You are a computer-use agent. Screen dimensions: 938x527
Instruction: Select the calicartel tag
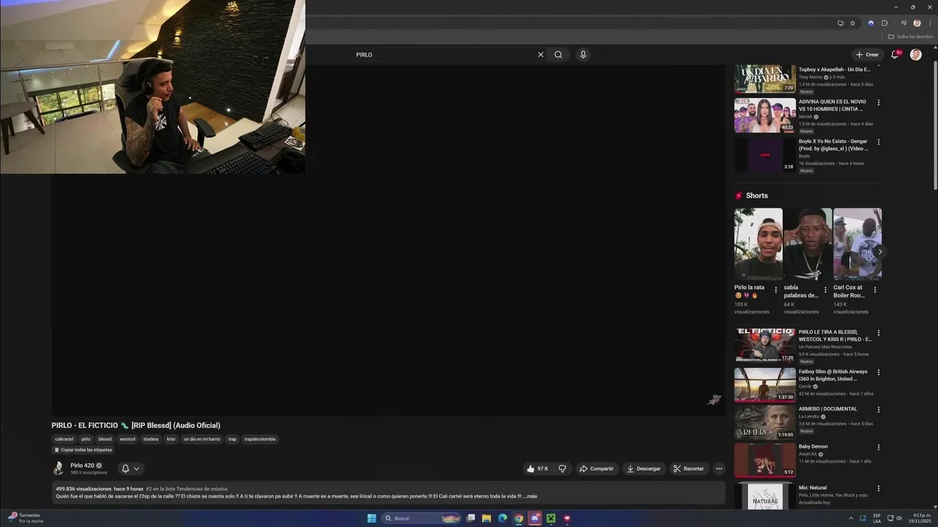pos(64,439)
